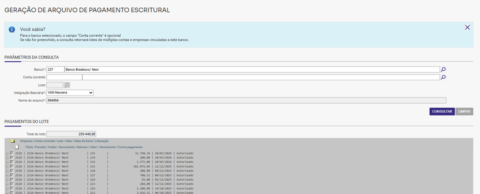Screen dimensions: 480x194
Task: Click 'Autorizado' status in lote 235 row
Action: pos(185,153)
